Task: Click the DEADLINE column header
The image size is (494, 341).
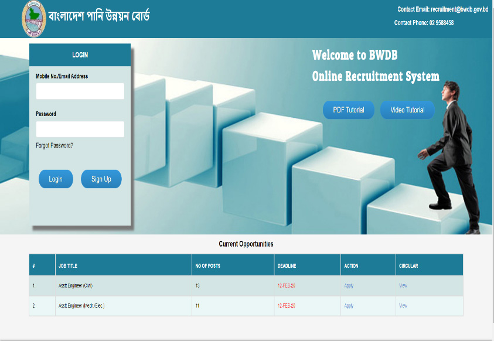Action: coord(287,266)
